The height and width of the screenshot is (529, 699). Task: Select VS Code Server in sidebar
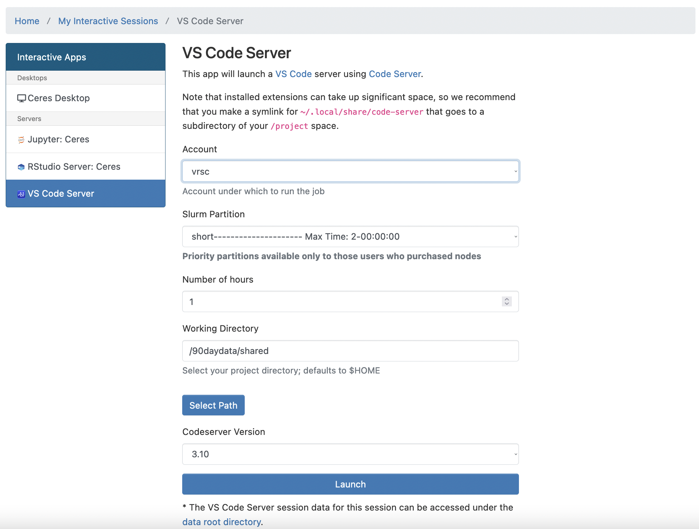click(x=86, y=193)
